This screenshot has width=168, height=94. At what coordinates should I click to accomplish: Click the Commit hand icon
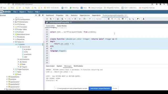click(x=119, y=19)
